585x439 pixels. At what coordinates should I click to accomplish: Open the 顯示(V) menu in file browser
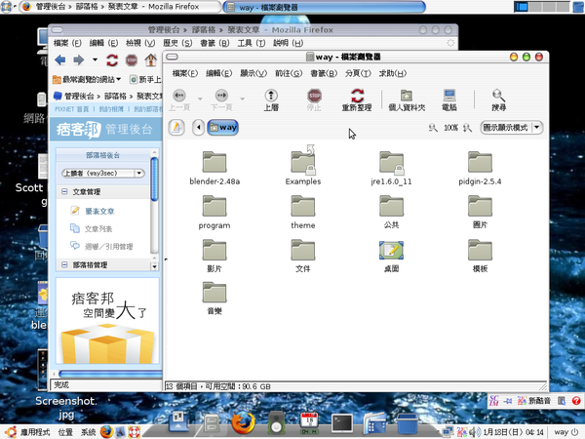[x=253, y=73]
